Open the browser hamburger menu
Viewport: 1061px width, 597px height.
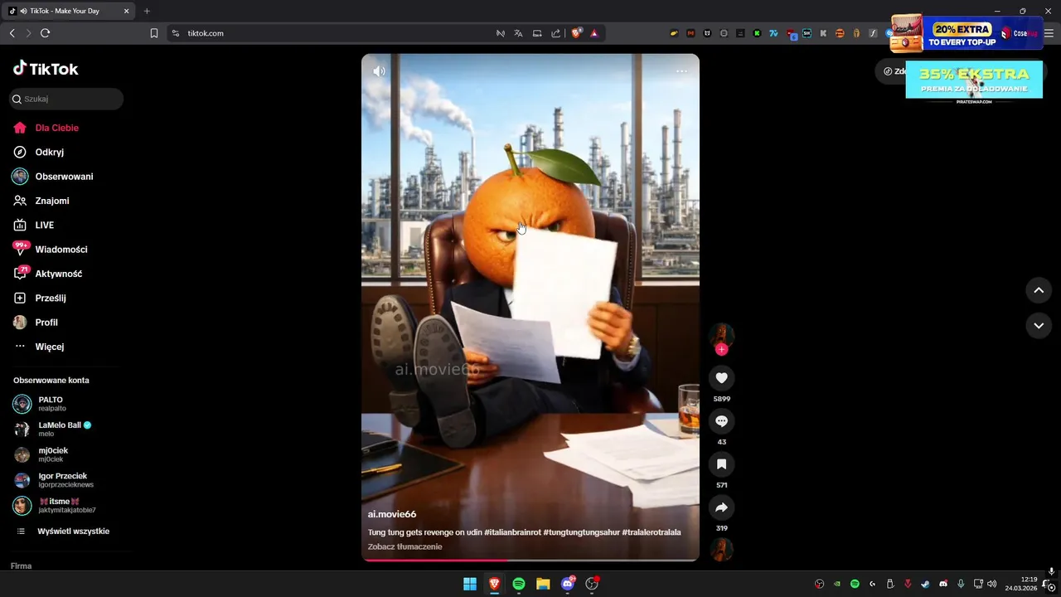1049,33
